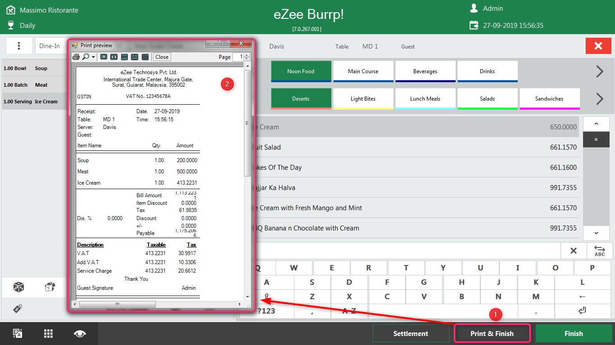Click the Print & Finish button
The height and width of the screenshot is (345, 615).
point(492,333)
